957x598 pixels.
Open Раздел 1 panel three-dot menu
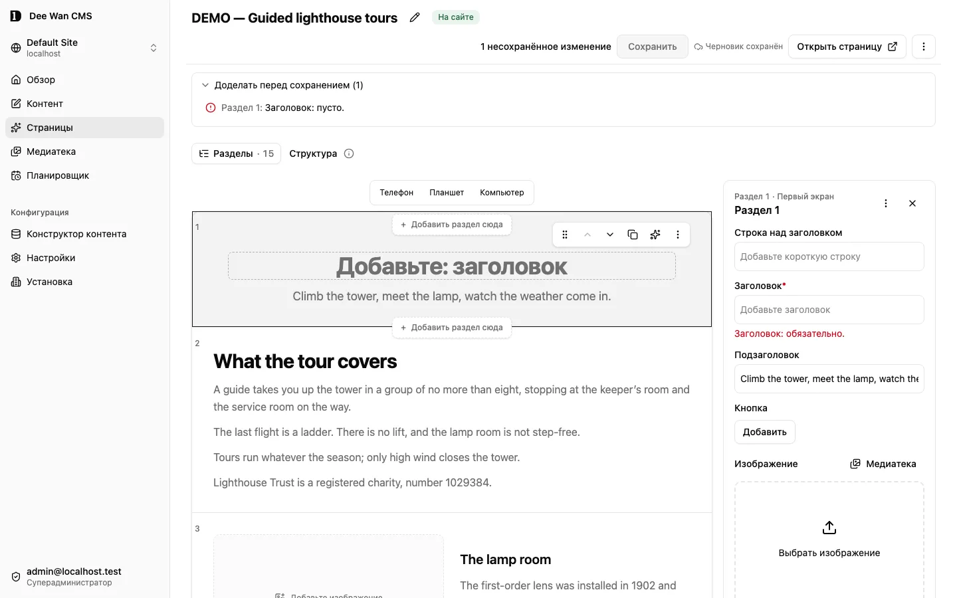886,203
